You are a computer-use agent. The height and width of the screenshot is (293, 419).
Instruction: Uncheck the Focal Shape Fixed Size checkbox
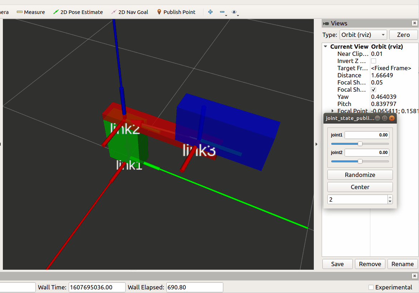[x=373, y=90]
